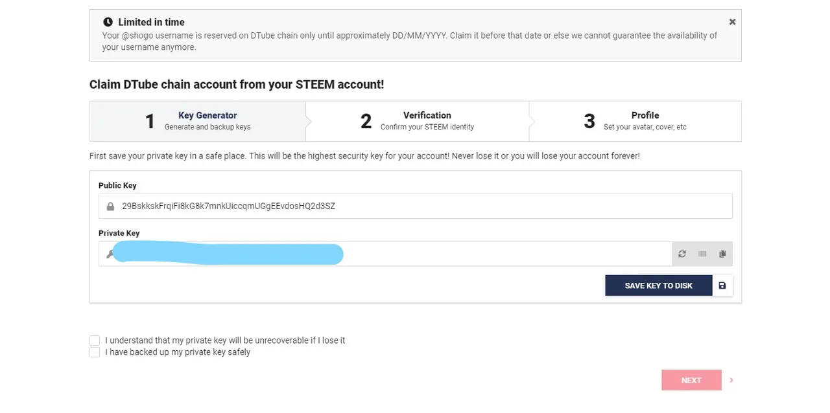830x413 pixels.
Task: Click the chevron arrow beside NEXT
Action: pos(731,381)
